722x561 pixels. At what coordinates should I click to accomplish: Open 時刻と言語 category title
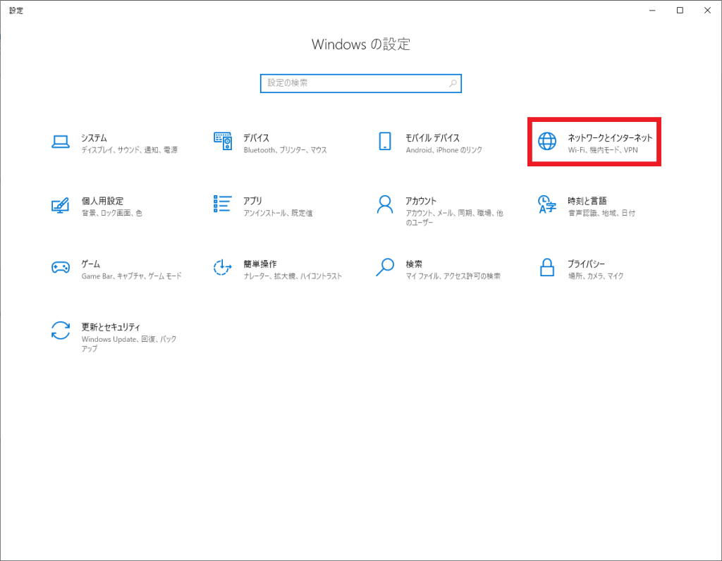pyautogui.click(x=587, y=201)
